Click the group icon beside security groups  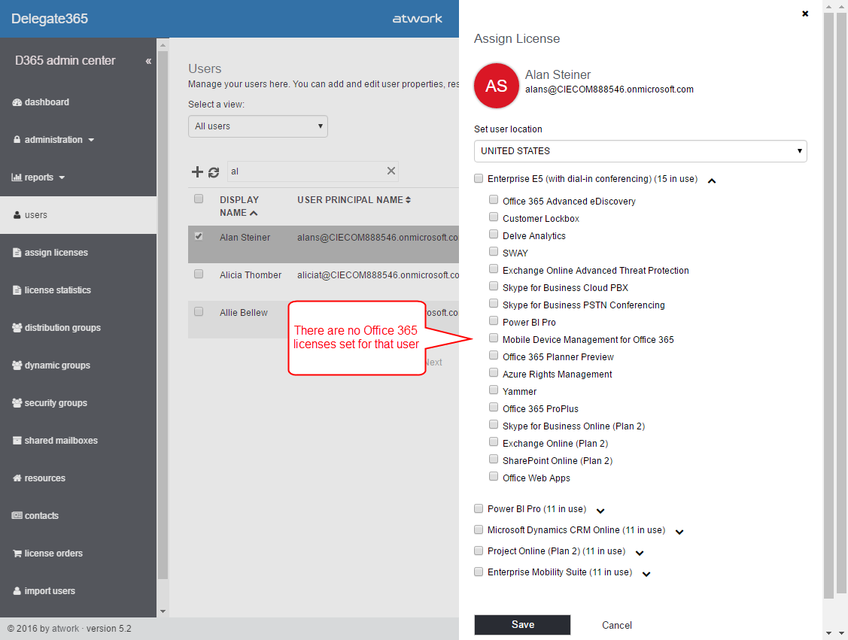[17, 402]
